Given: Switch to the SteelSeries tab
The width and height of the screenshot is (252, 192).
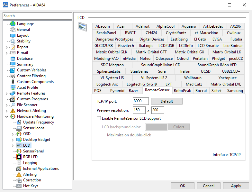Looking at the screenshot, I should click(139, 71).
